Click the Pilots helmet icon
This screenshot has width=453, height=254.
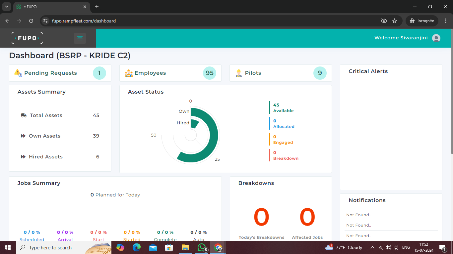pyautogui.click(x=239, y=72)
